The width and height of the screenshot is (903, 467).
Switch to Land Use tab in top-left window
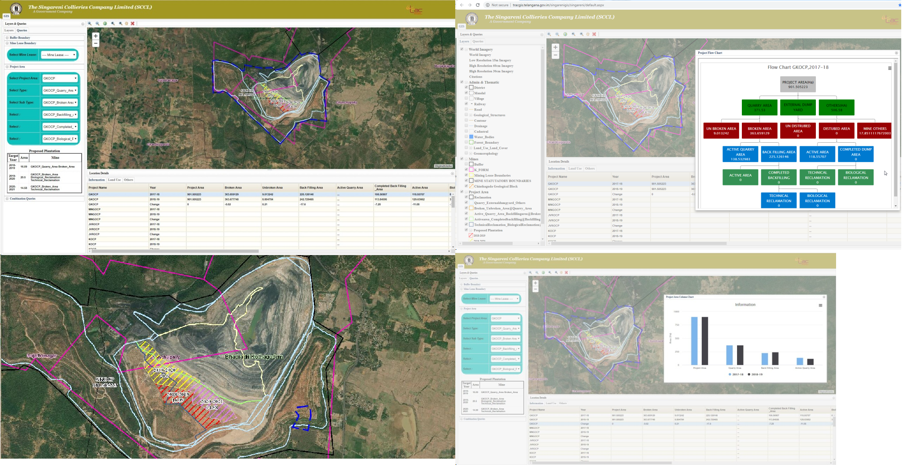[x=114, y=180]
